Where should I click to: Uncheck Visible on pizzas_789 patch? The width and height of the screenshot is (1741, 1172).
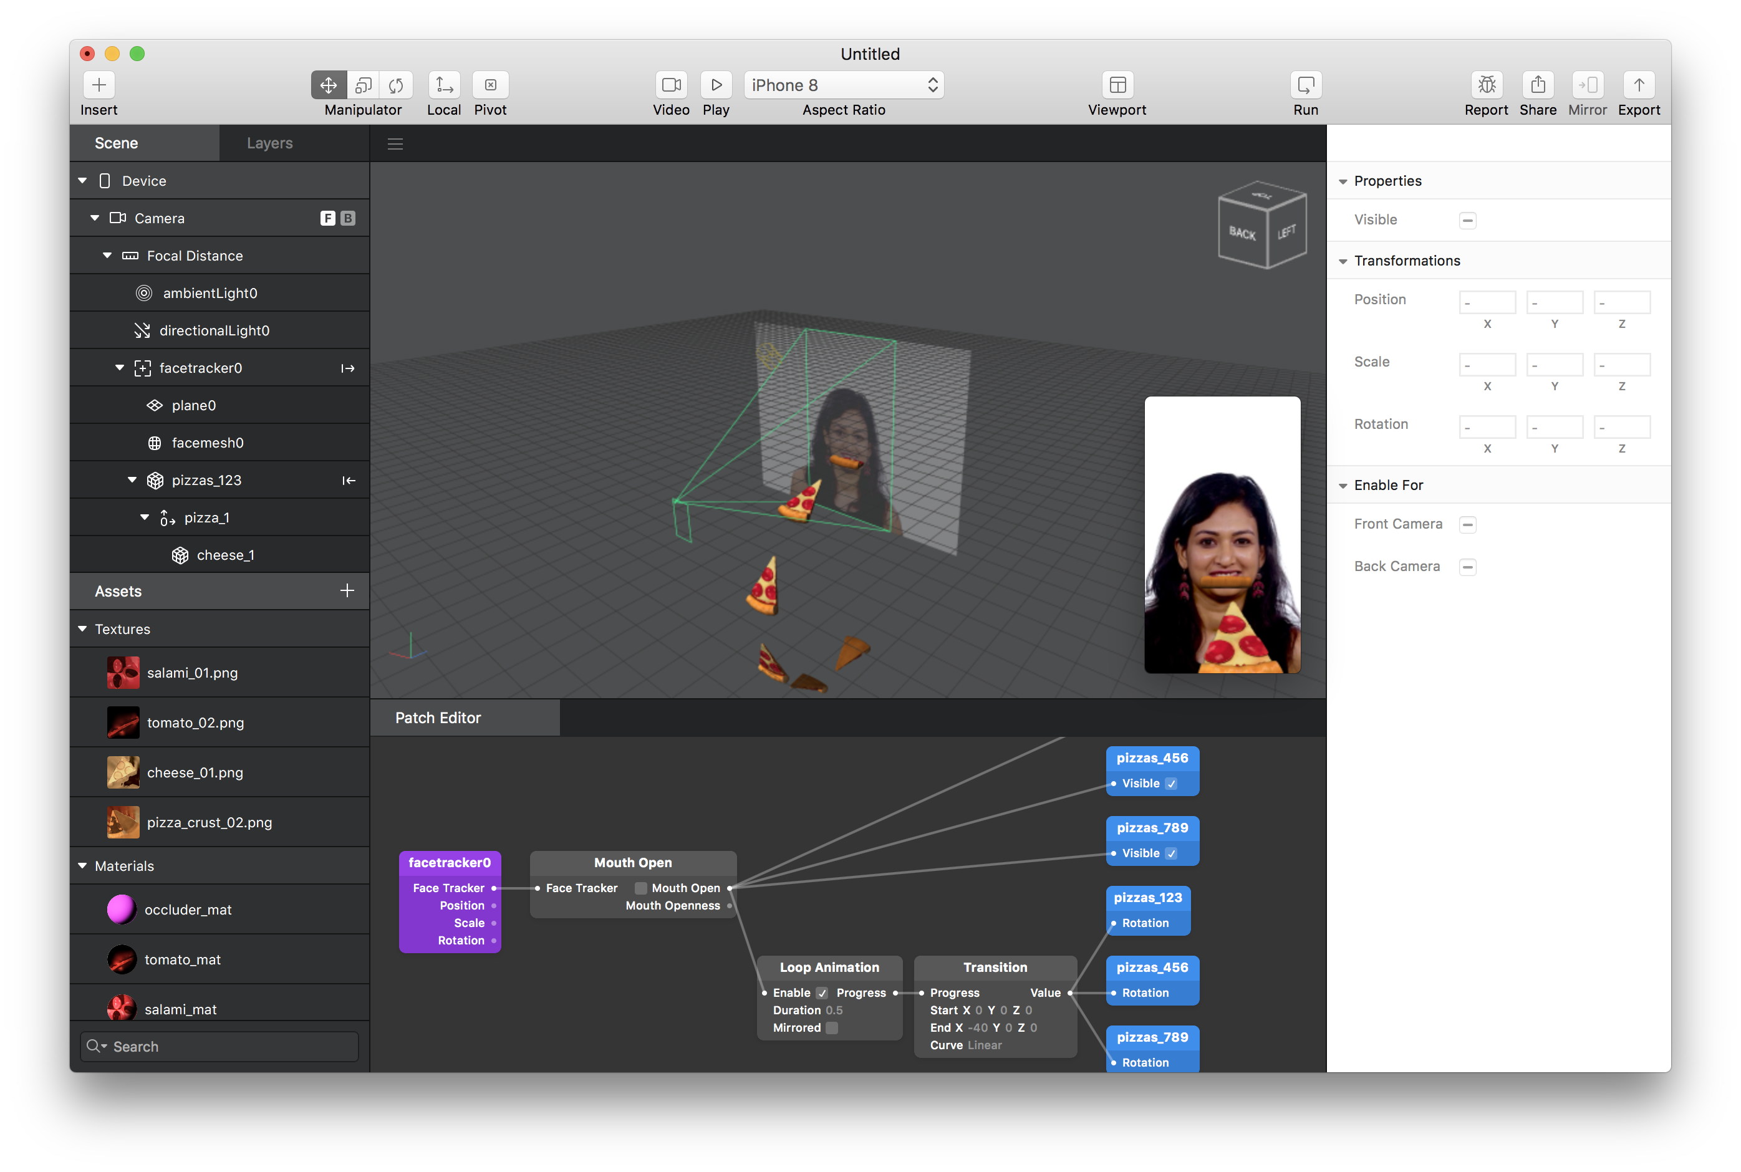pyautogui.click(x=1172, y=853)
